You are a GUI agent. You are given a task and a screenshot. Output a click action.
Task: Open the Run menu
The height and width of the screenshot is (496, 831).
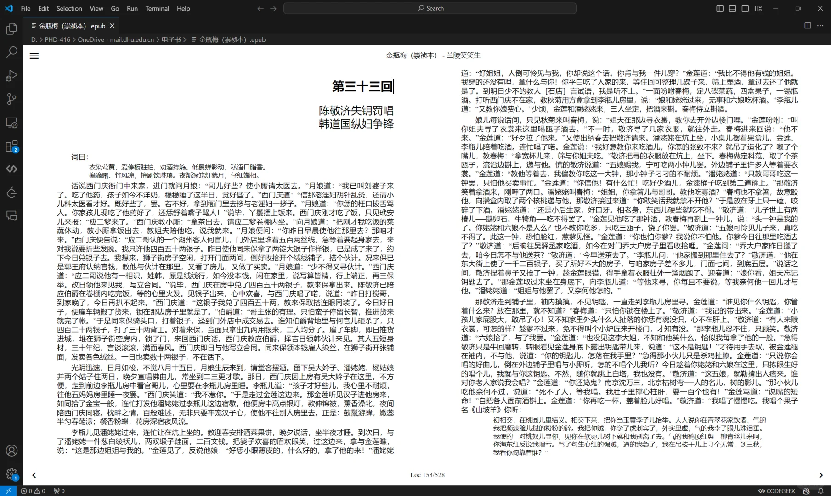[x=132, y=8]
